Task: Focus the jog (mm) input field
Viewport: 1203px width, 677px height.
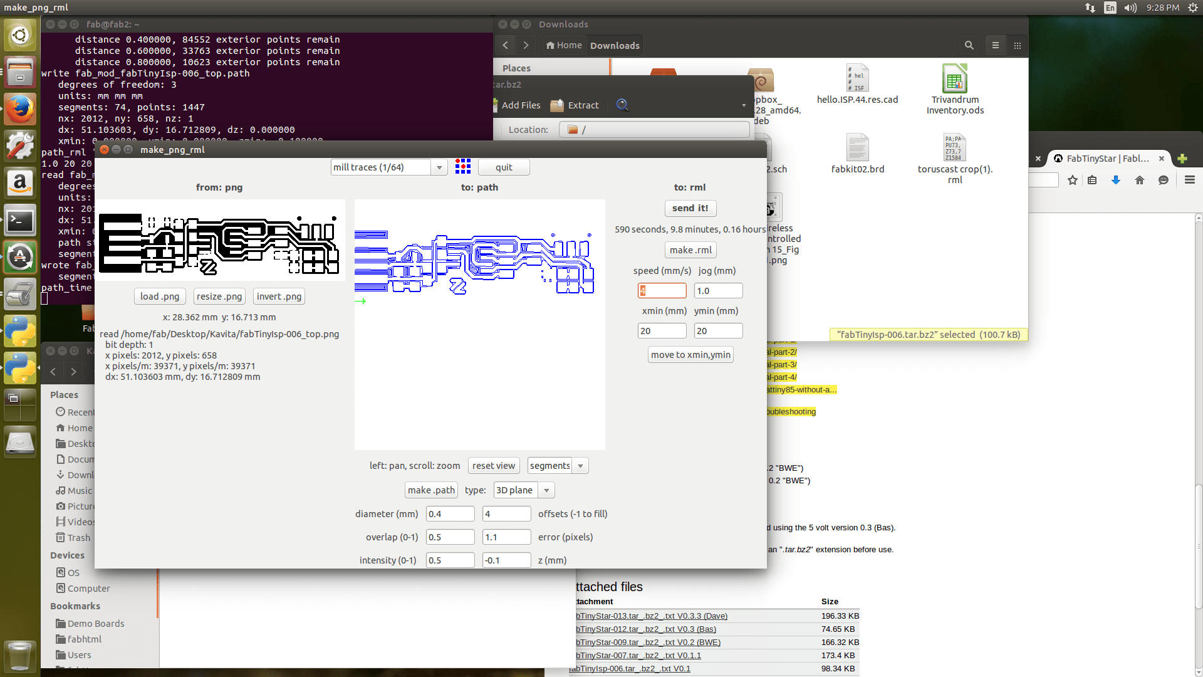Action: click(718, 291)
